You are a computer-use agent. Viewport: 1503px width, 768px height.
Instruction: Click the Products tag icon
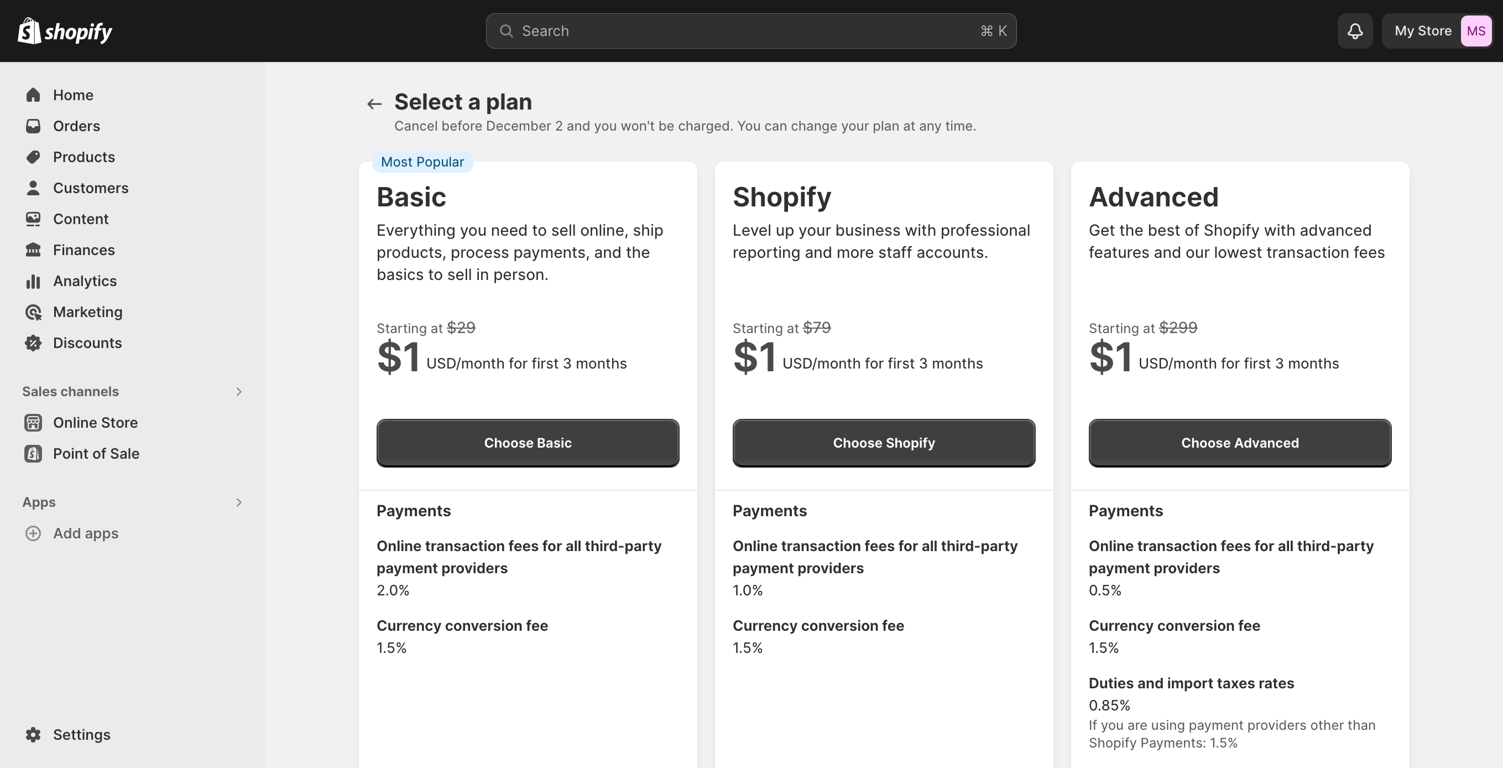coord(33,157)
